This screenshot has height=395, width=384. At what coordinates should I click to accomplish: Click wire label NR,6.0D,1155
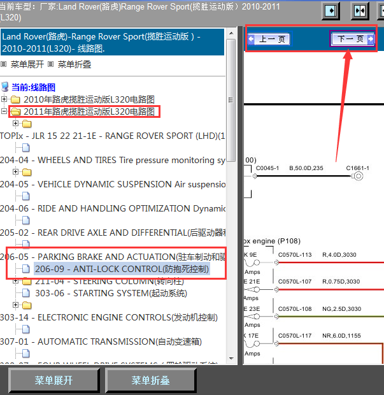341,336
